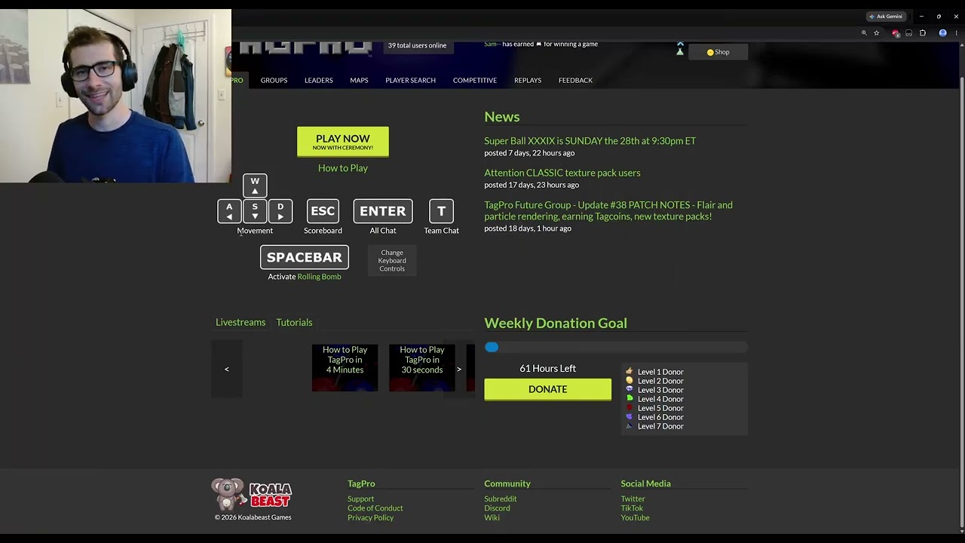
Task: Click the PLAY NOW button
Action: (x=343, y=142)
